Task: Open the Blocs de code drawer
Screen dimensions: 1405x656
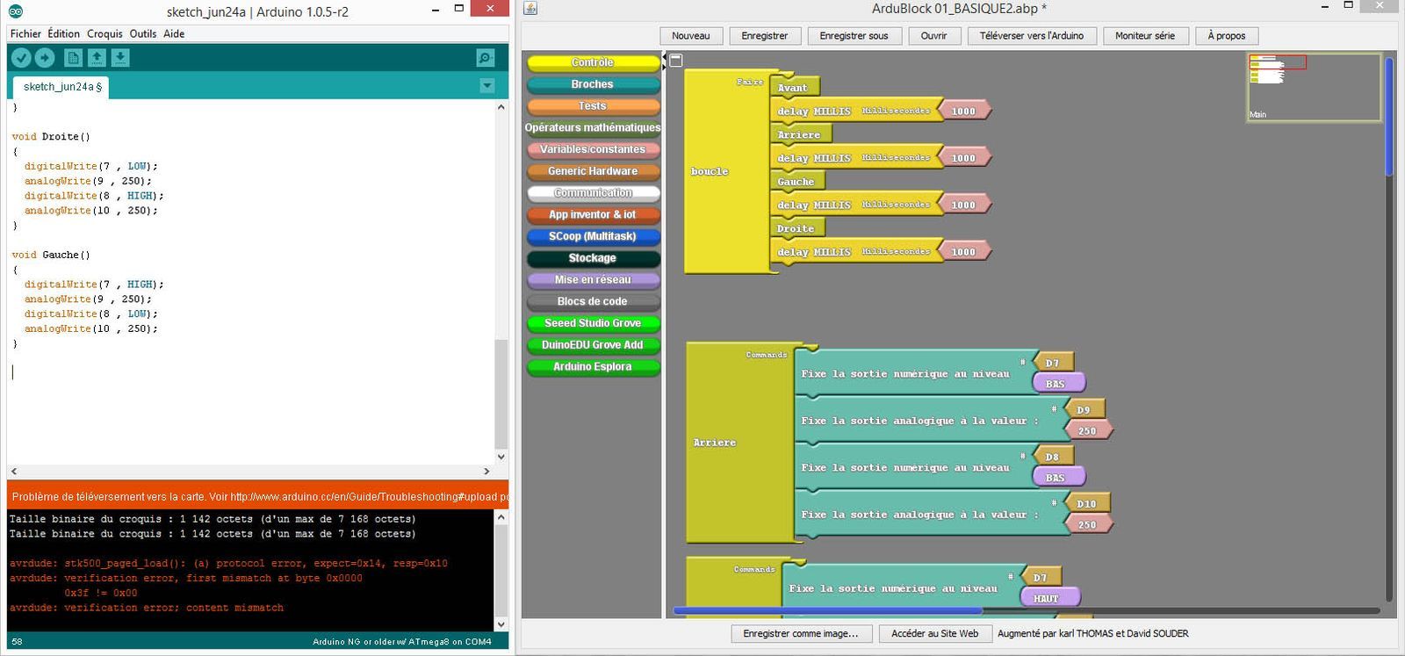Action: 593,301
